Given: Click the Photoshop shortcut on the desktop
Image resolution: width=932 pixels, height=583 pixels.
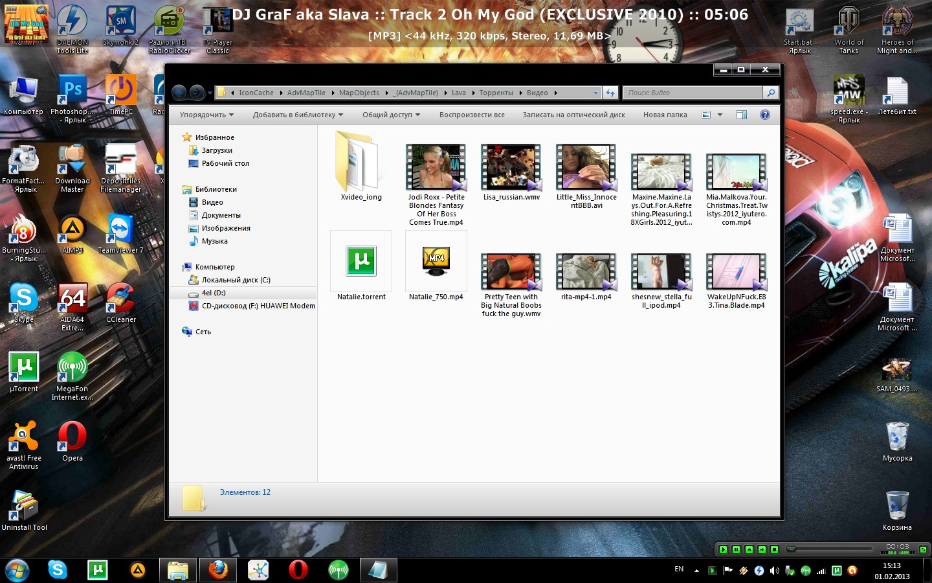Looking at the screenshot, I should 72,98.
